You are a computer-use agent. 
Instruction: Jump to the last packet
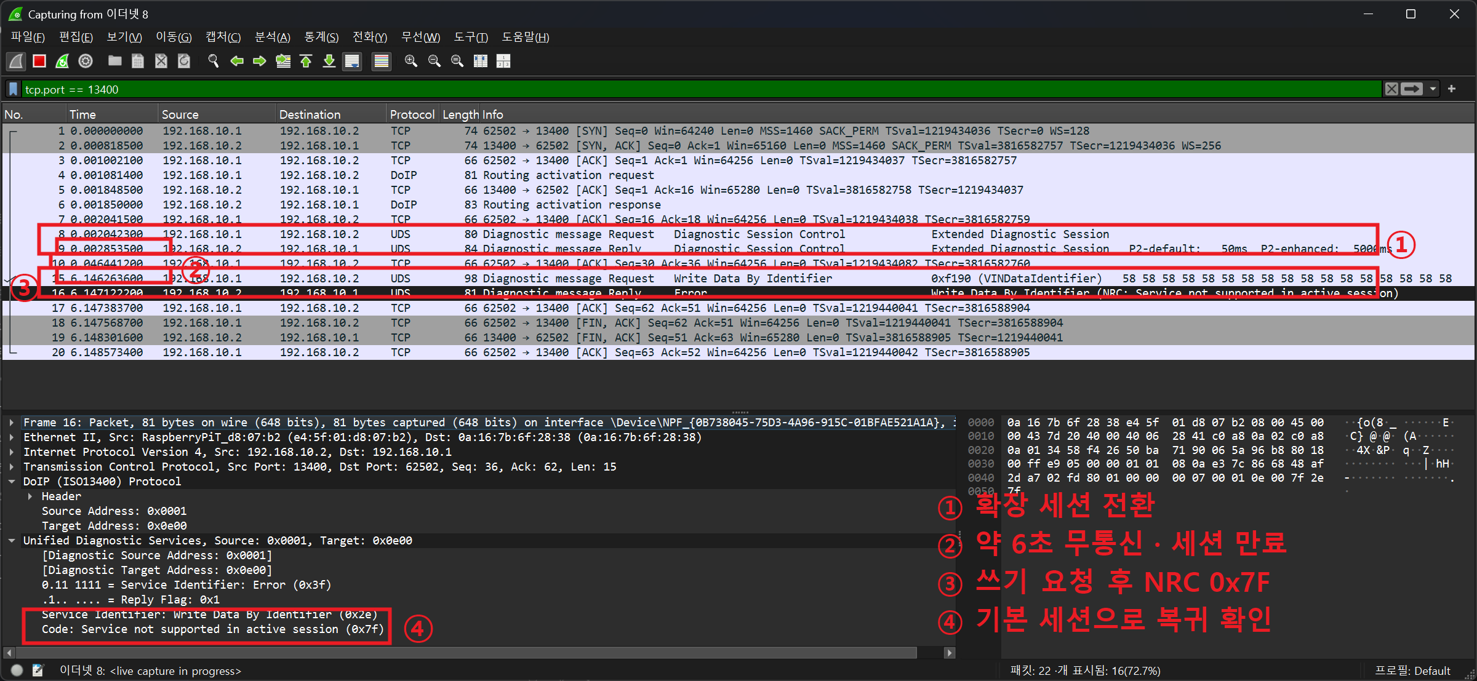(329, 61)
